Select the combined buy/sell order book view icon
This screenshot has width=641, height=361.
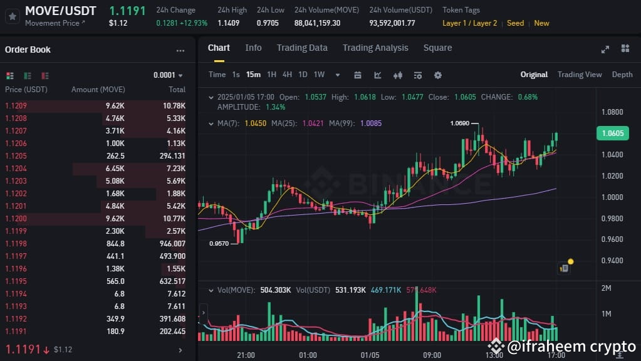click(10, 75)
